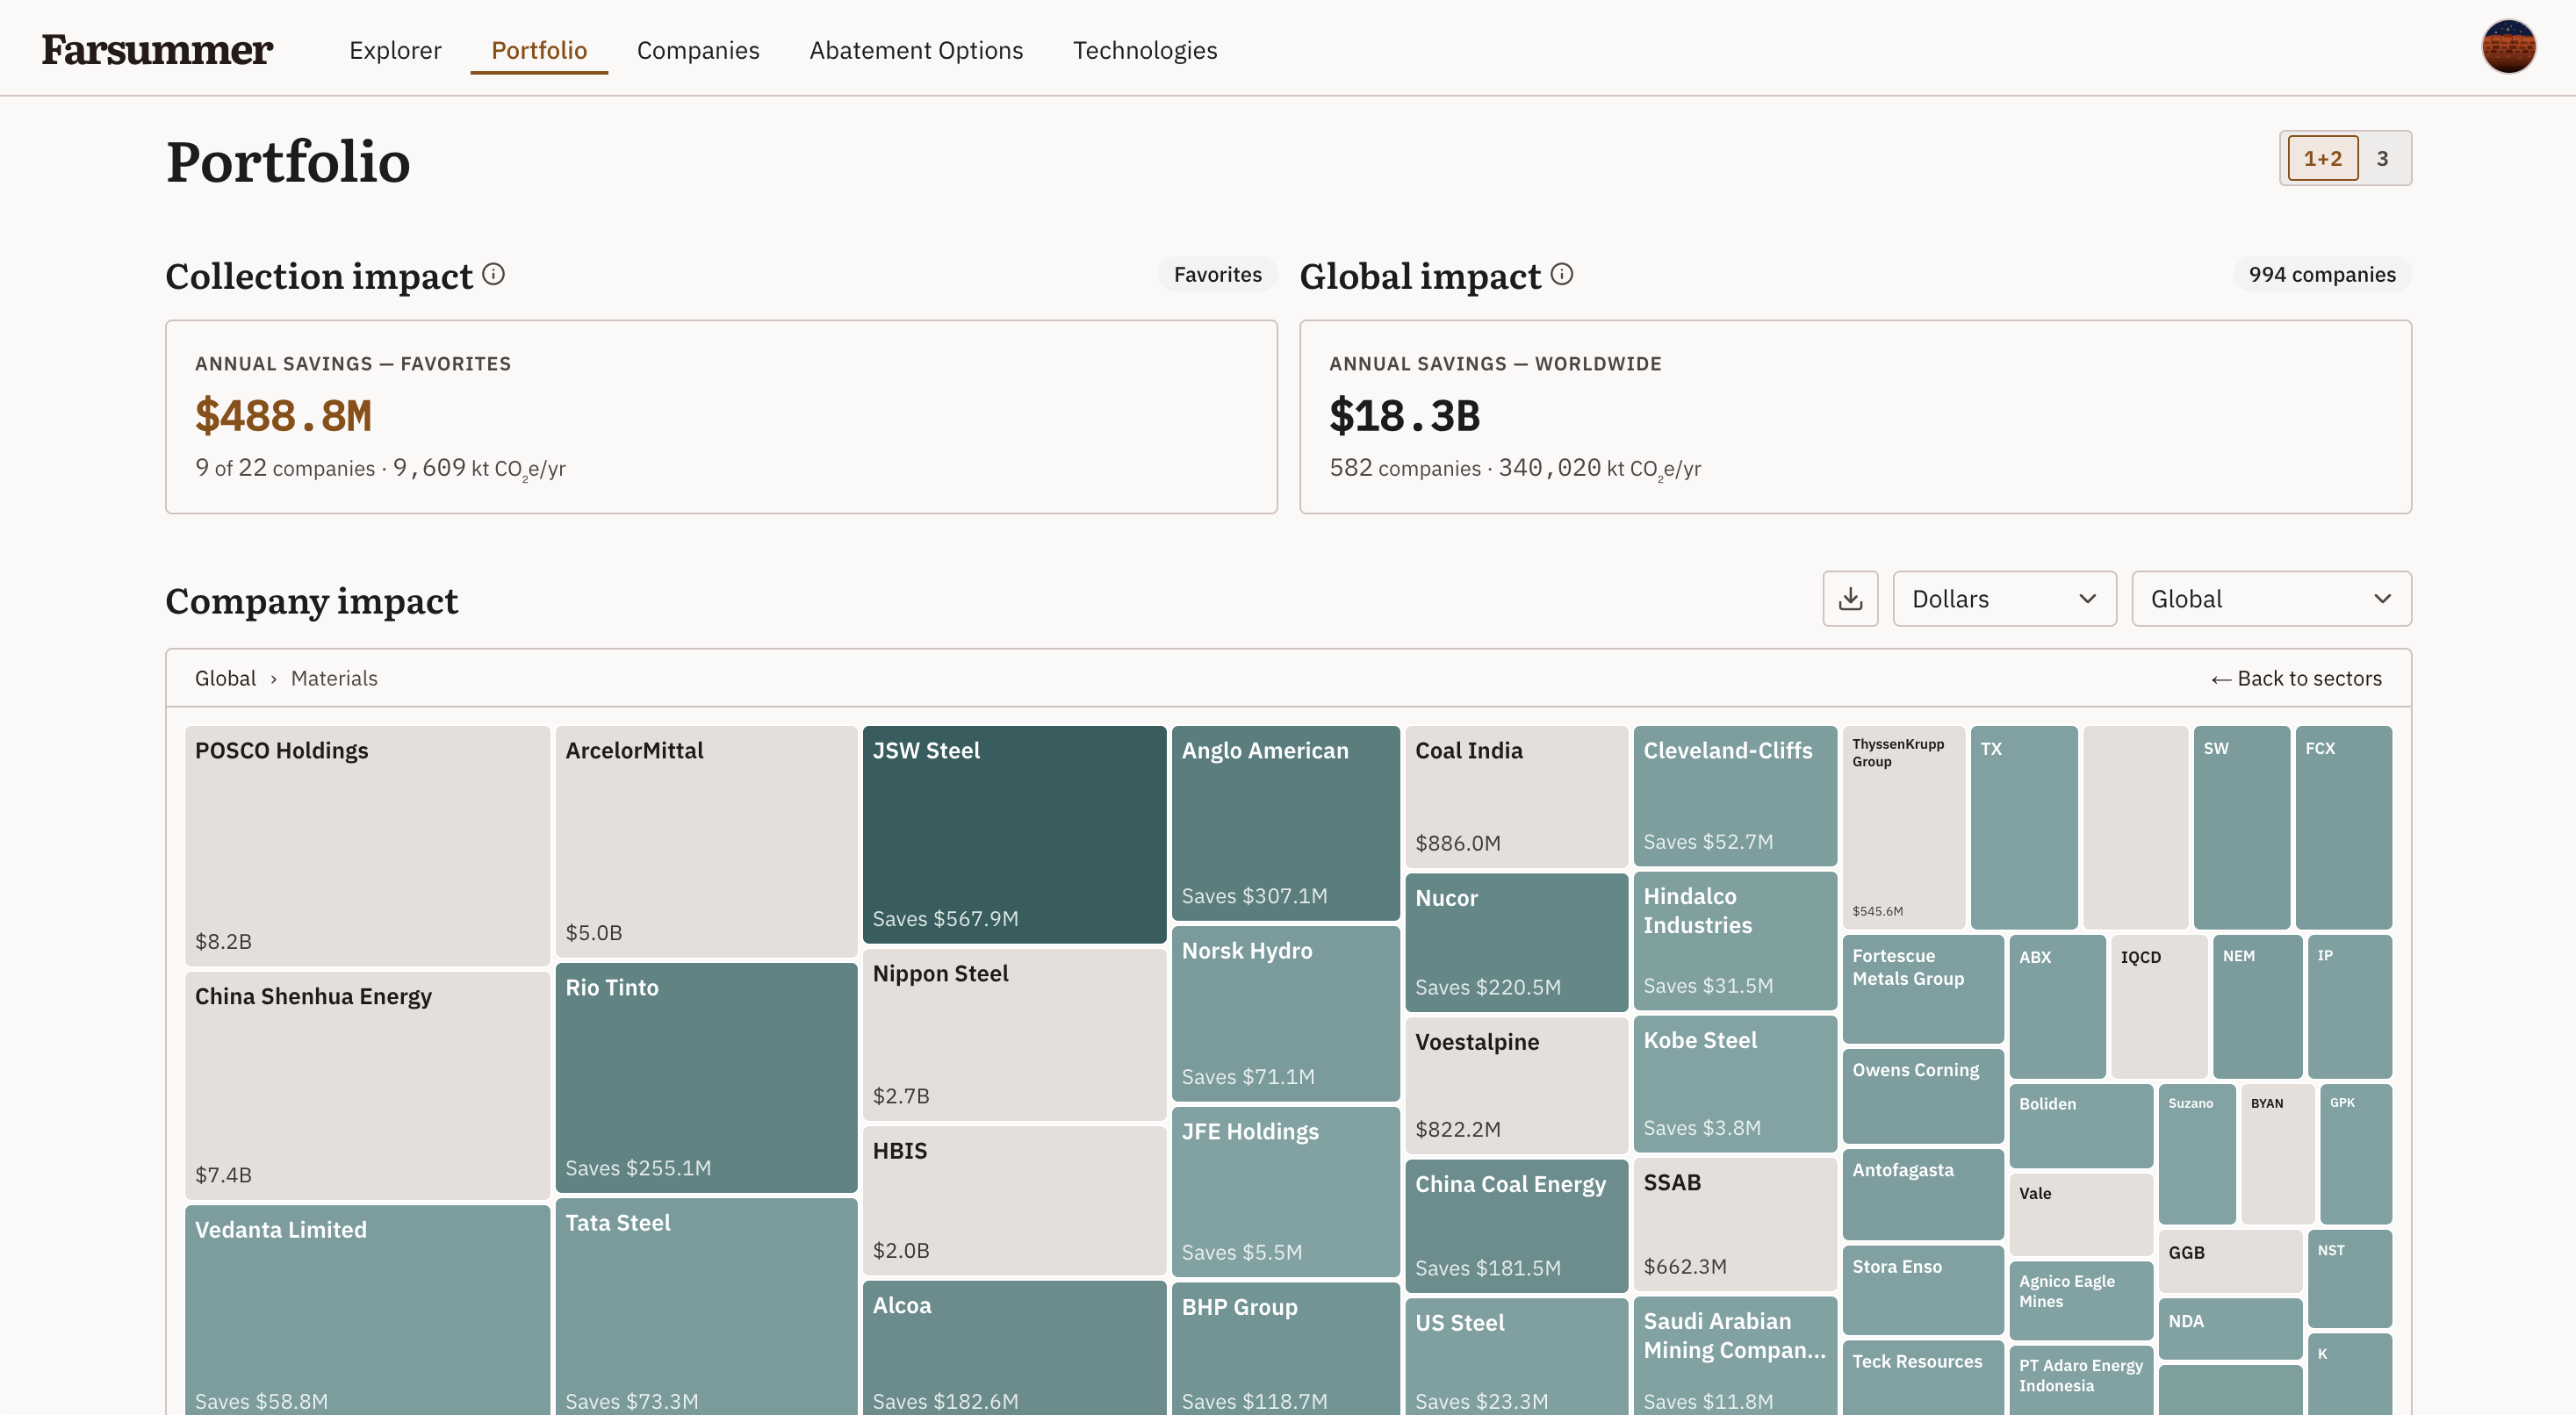Click the Global impact info icon
The height and width of the screenshot is (1415, 2576).
tap(1562, 274)
